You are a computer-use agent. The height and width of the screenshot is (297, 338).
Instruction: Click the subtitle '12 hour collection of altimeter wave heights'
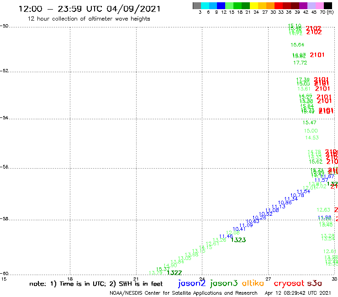pos(89,19)
